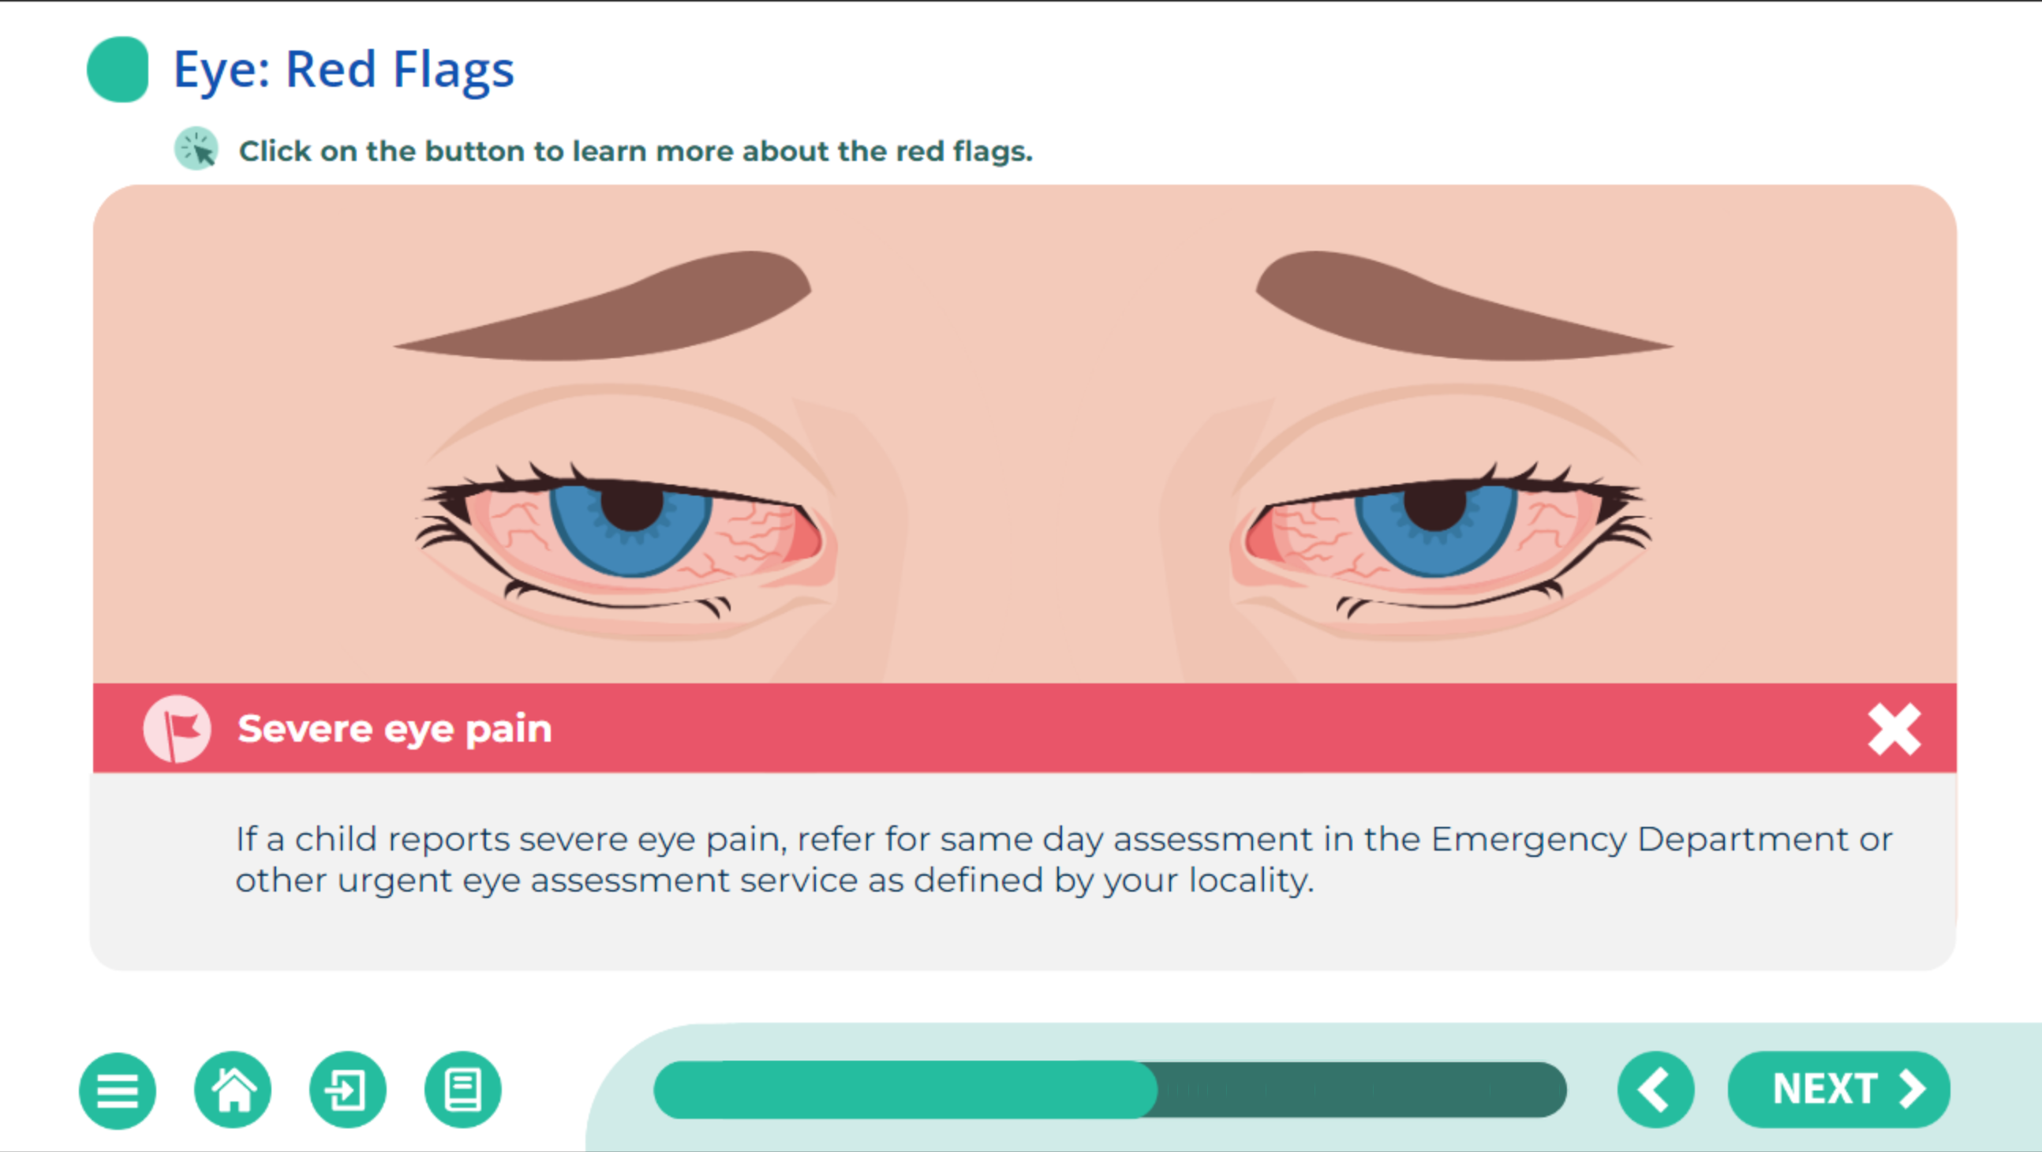Click the unfilled part of progress bar
Image resolution: width=2042 pixels, height=1152 pixels.
pyautogui.click(x=1362, y=1090)
